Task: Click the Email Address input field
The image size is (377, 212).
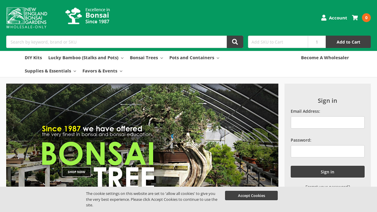Action: tap(328, 122)
